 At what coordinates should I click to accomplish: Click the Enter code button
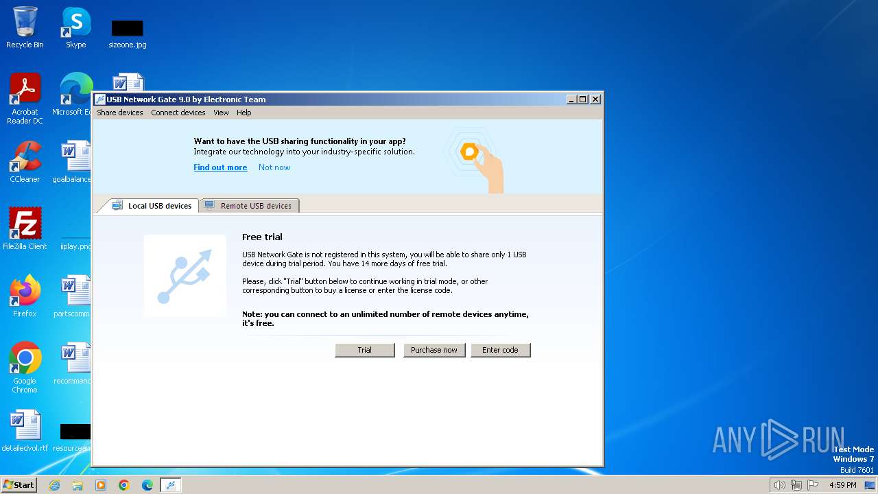pos(500,350)
